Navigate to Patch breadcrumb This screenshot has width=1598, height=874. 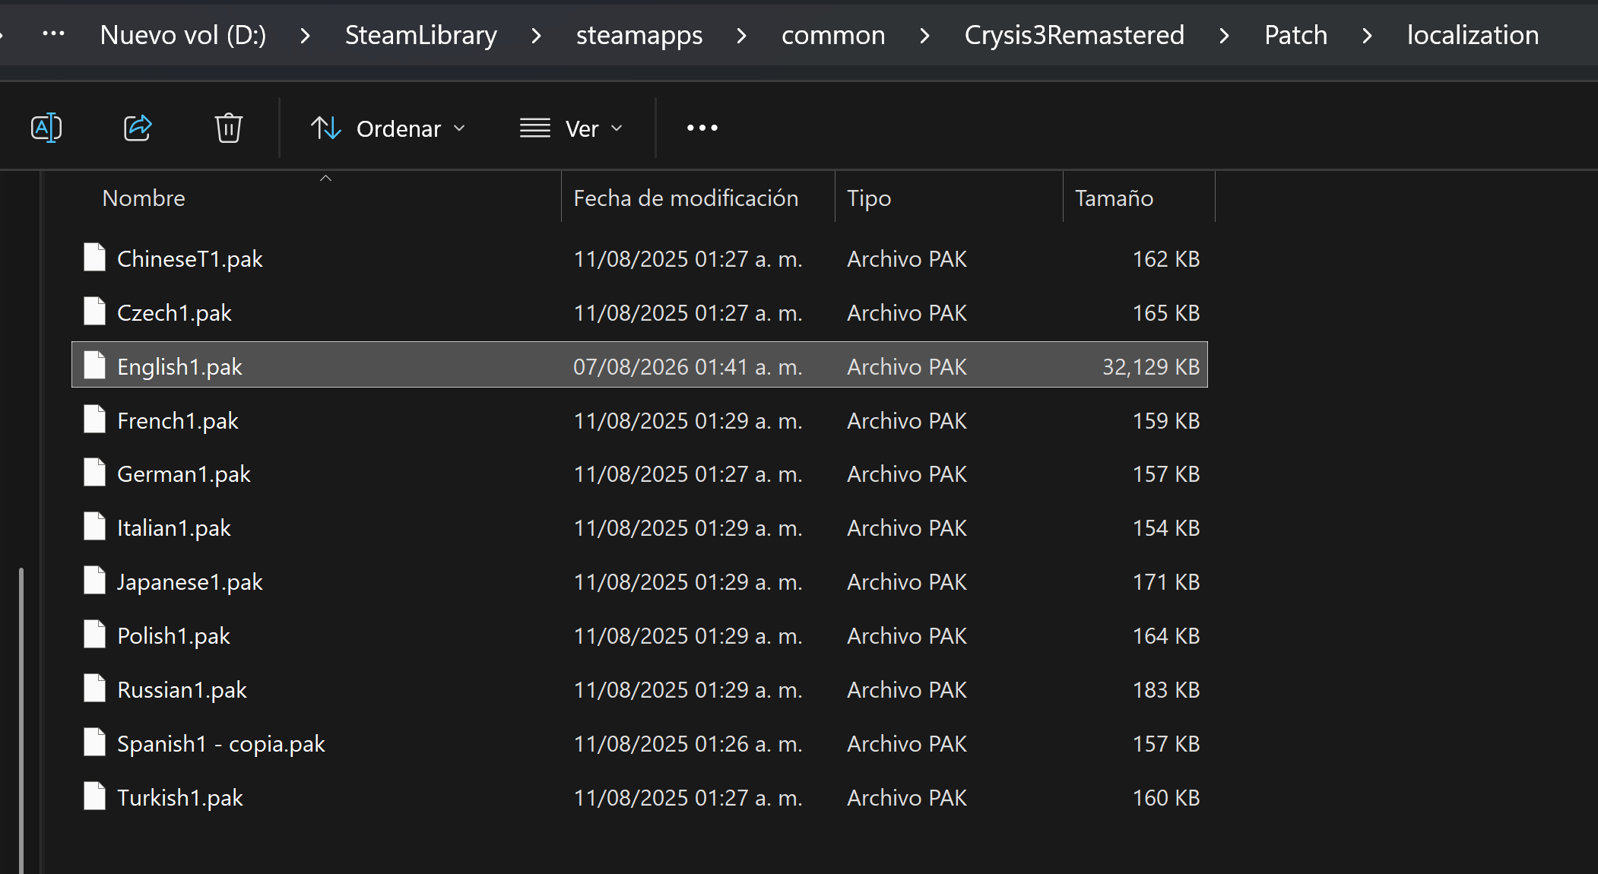coord(1295,35)
